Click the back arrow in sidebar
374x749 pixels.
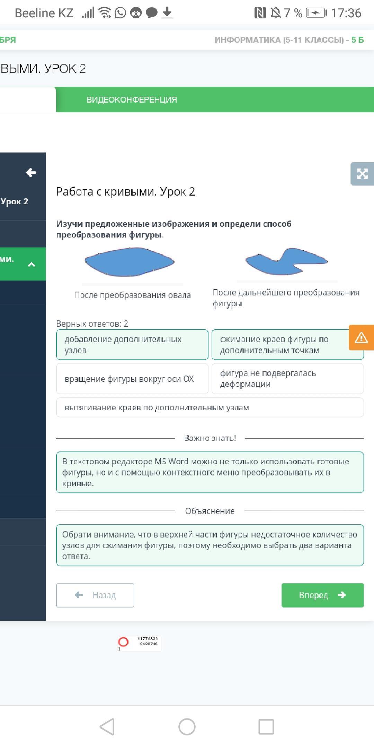click(x=31, y=172)
